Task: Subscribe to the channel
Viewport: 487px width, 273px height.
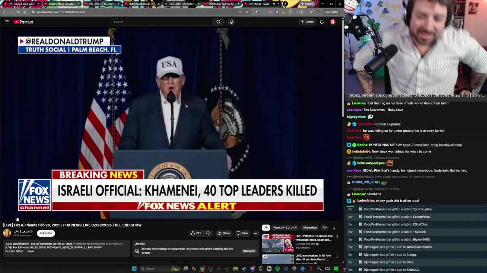Action: click(x=46, y=233)
